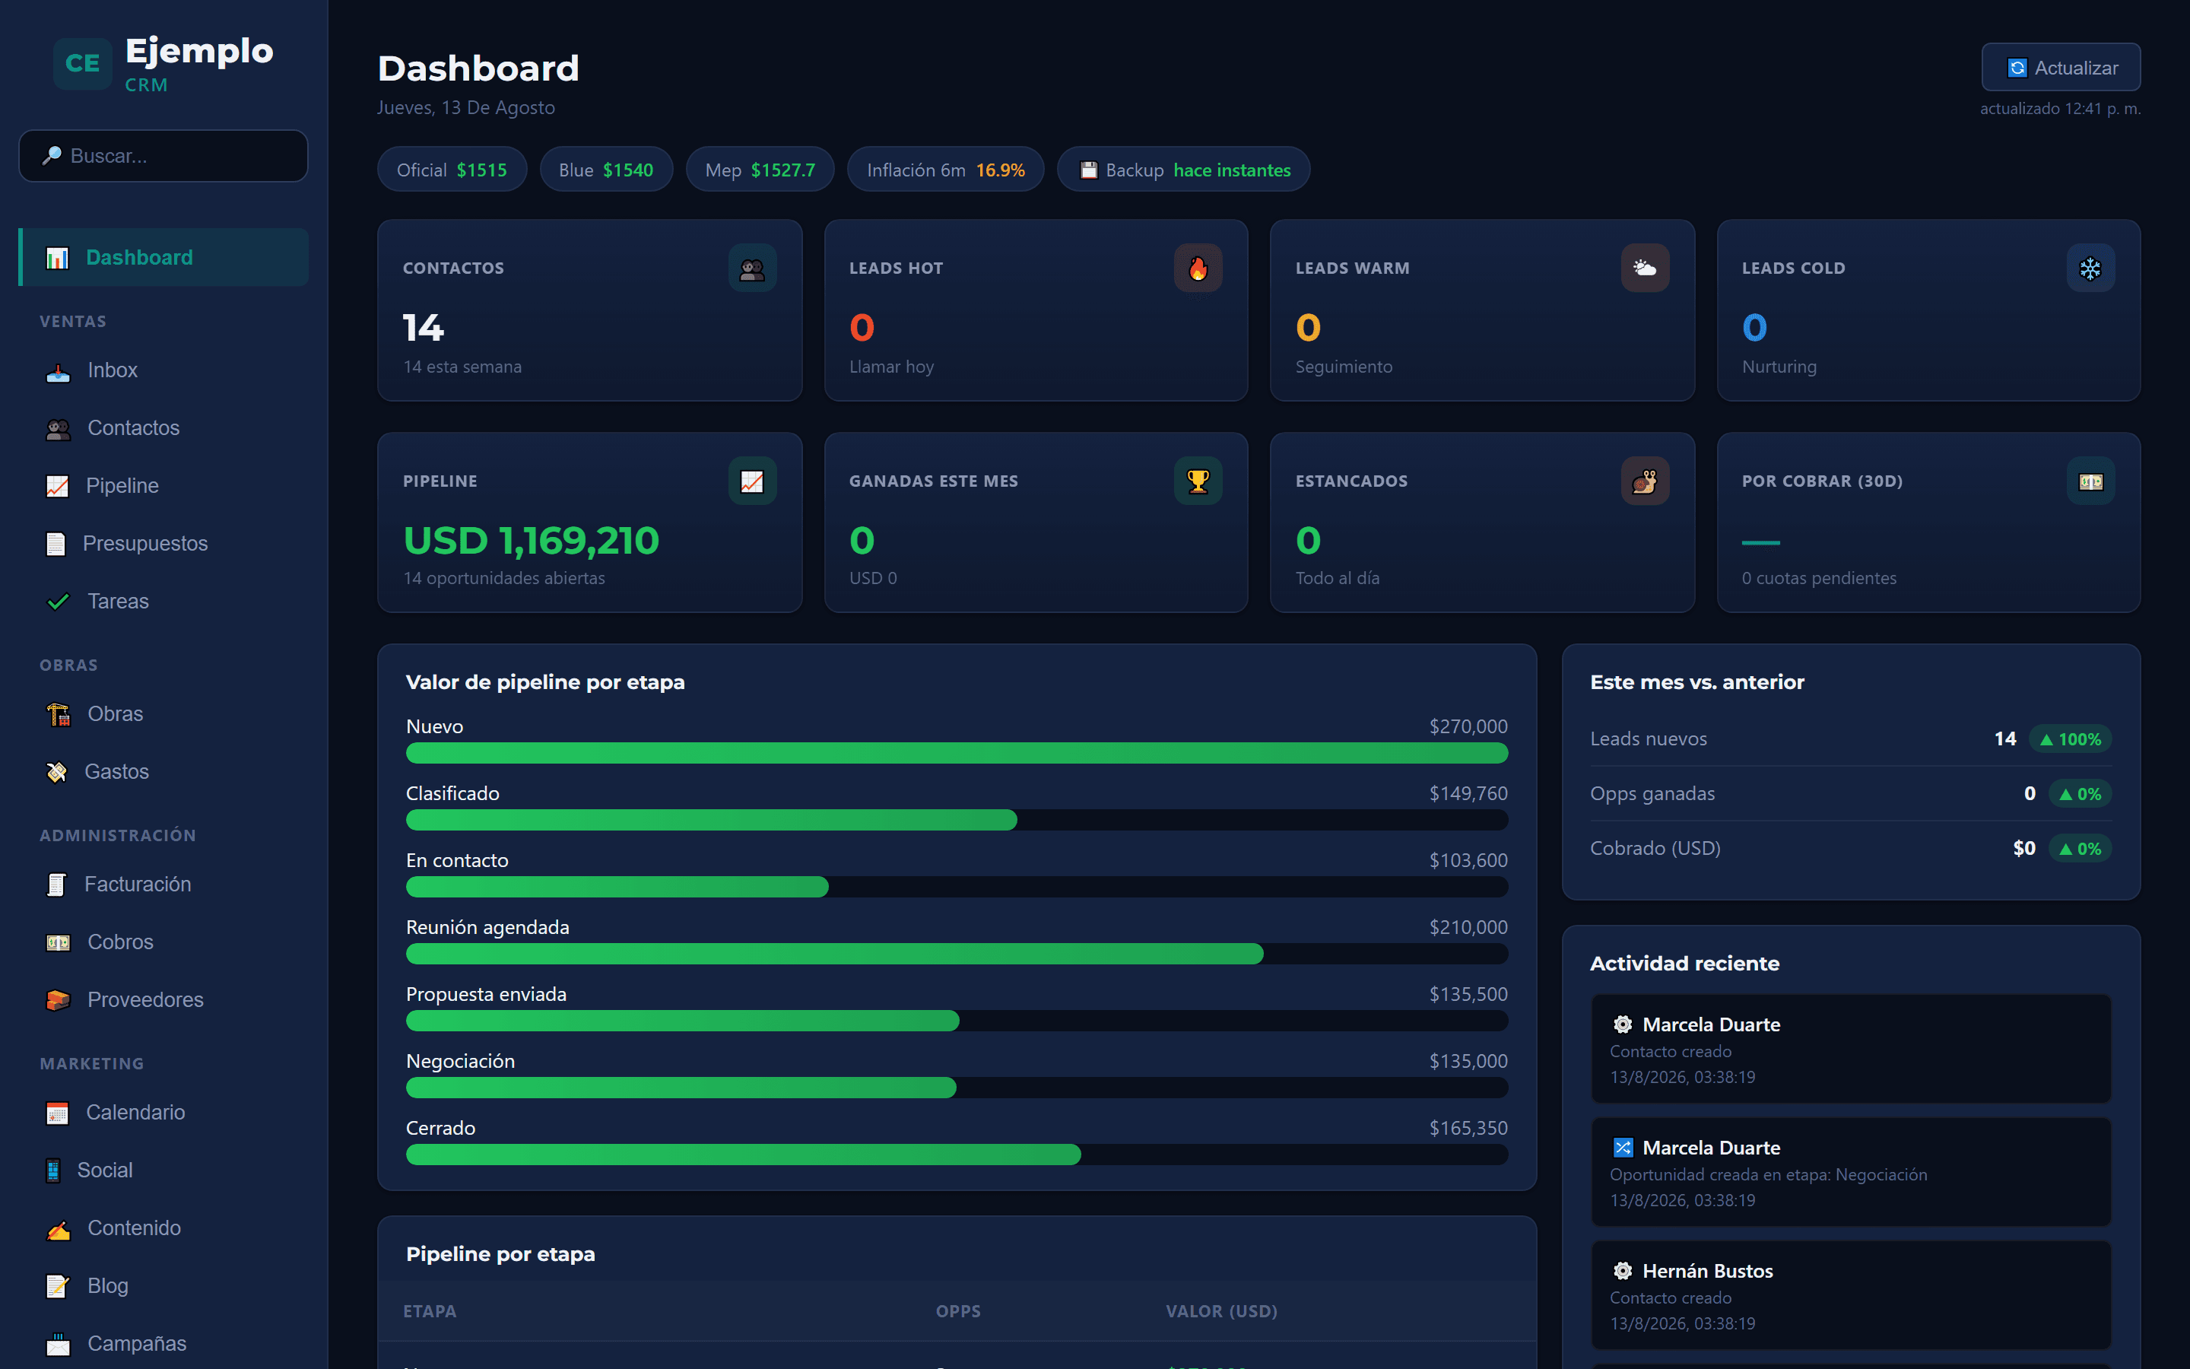Image resolution: width=2190 pixels, height=1369 pixels.
Task: Open the Dashboard menu item
Action: coord(163,257)
